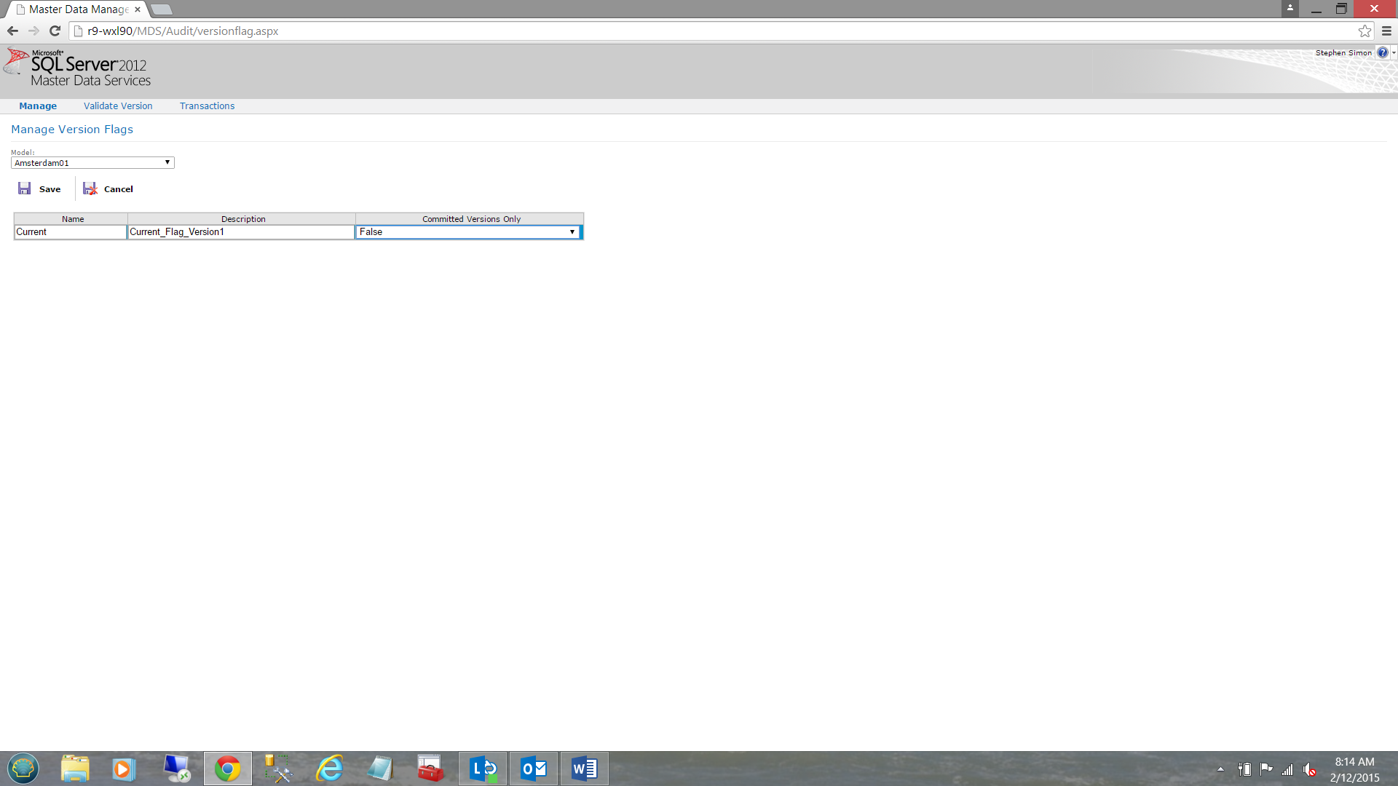Click the Name field containing Current
1398x786 pixels.
[70, 232]
